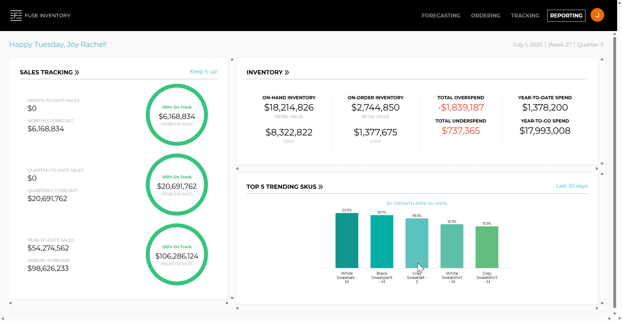Click the Top 5 Trending SKUs chevron

[x=321, y=187]
